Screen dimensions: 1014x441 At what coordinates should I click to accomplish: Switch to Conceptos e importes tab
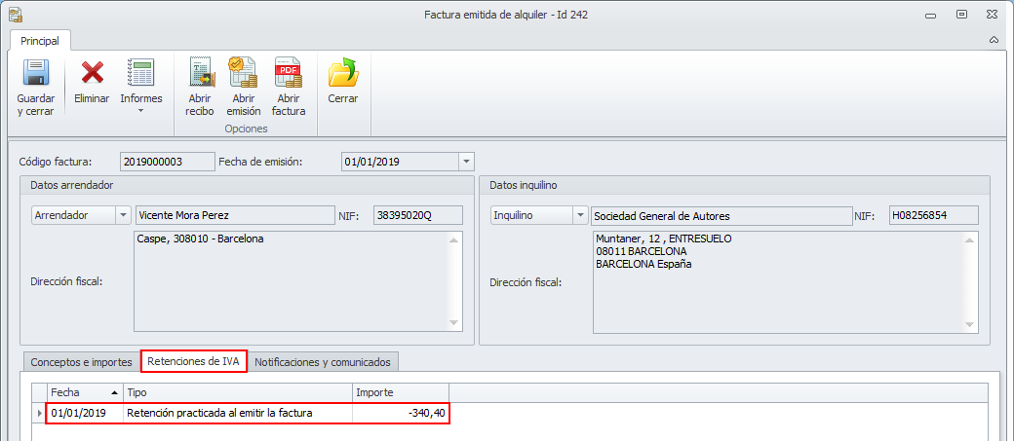tap(82, 362)
